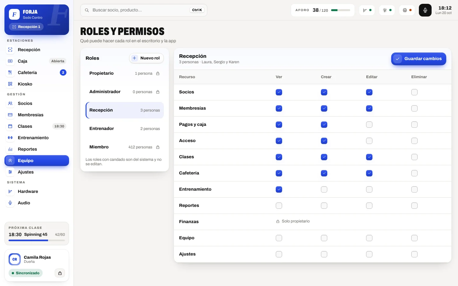Enable Eliminar permission for Ajustes
This screenshot has height=286, width=458.
[x=414, y=254]
